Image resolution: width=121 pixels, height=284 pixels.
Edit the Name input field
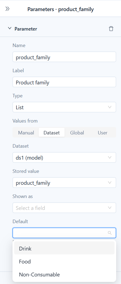coord(64,57)
